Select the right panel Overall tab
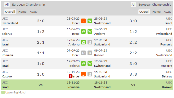174x98 pixels. [x=144, y=12]
